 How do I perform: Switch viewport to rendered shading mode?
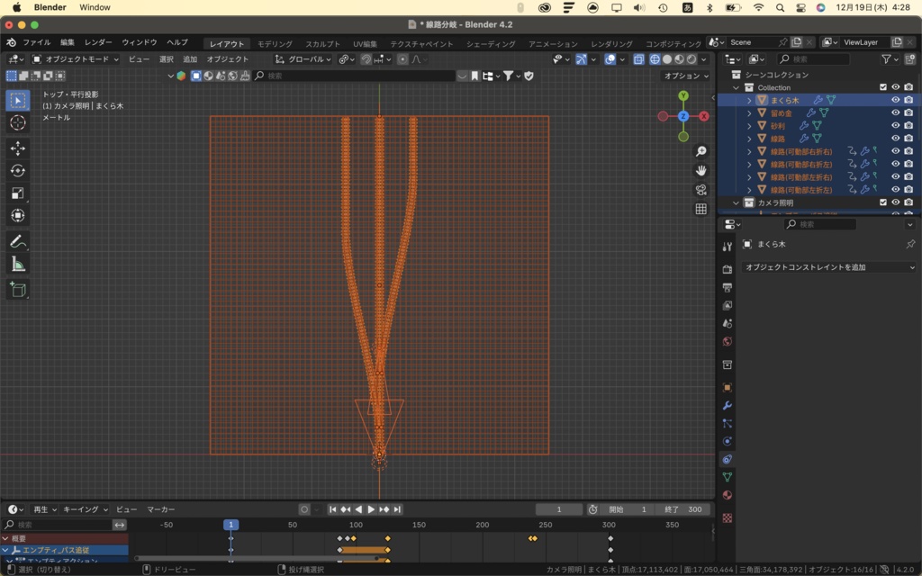tap(690, 59)
